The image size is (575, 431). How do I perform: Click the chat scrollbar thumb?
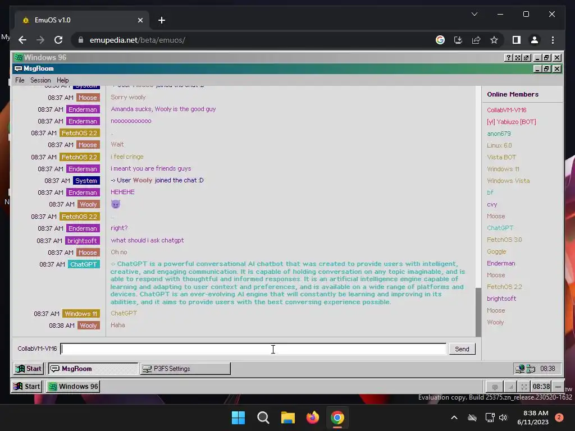pos(478,312)
